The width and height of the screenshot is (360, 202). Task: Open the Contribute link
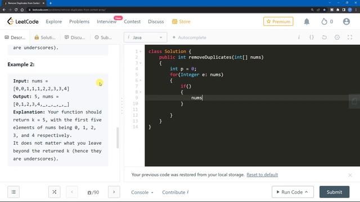pyautogui.click(x=175, y=192)
